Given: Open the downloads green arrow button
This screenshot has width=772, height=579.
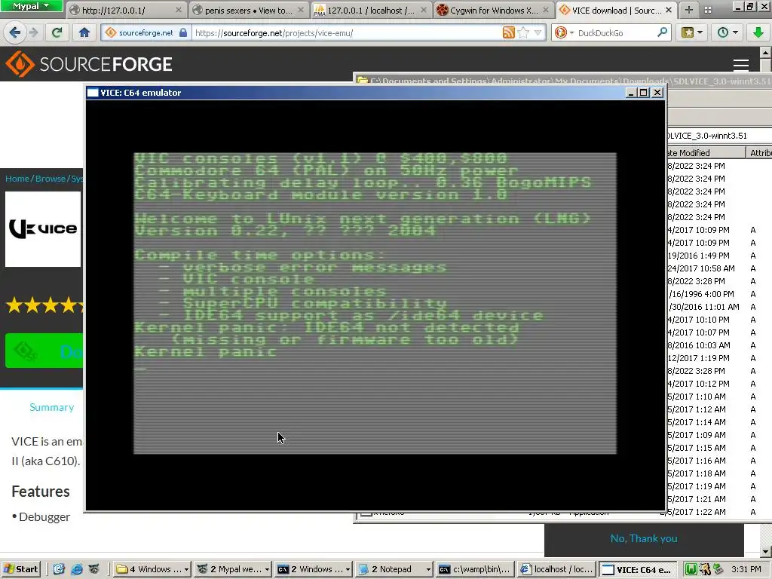Looking at the screenshot, I should pyautogui.click(x=758, y=33).
